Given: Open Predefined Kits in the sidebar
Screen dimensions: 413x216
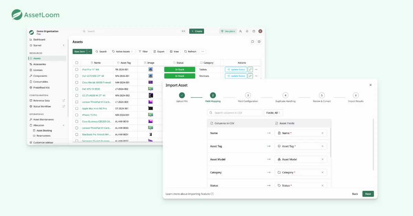Looking at the screenshot, I should pyautogui.click(x=41, y=88).
